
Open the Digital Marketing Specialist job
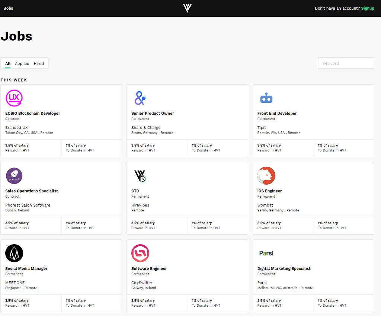284,268
